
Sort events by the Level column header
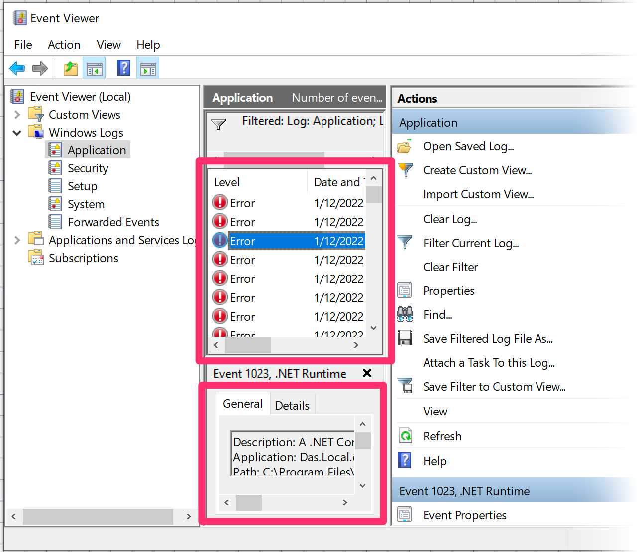[x=257, y=182]
